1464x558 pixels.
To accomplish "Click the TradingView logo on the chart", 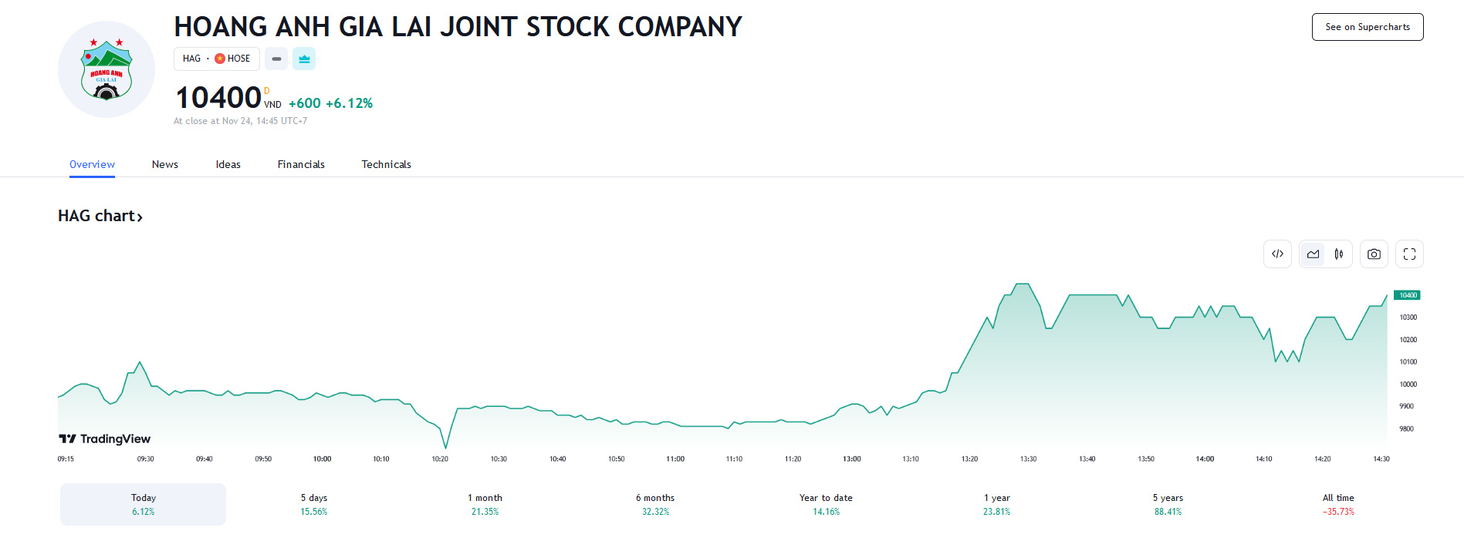I will coord(105,439).
